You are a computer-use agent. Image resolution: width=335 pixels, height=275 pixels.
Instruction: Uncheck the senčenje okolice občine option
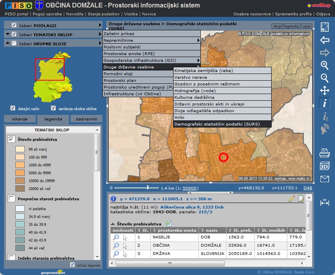coord(54,108)
